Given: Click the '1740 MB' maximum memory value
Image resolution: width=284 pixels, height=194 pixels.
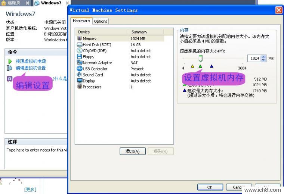Looking at the screenshot, I should [x=259, y=91].
